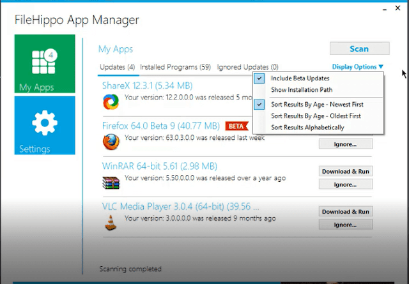The width and height of the screenshot is (409, 284).
Task: Open the VLC Media Player 3.0.4 title link
Action: click(180, 207)
